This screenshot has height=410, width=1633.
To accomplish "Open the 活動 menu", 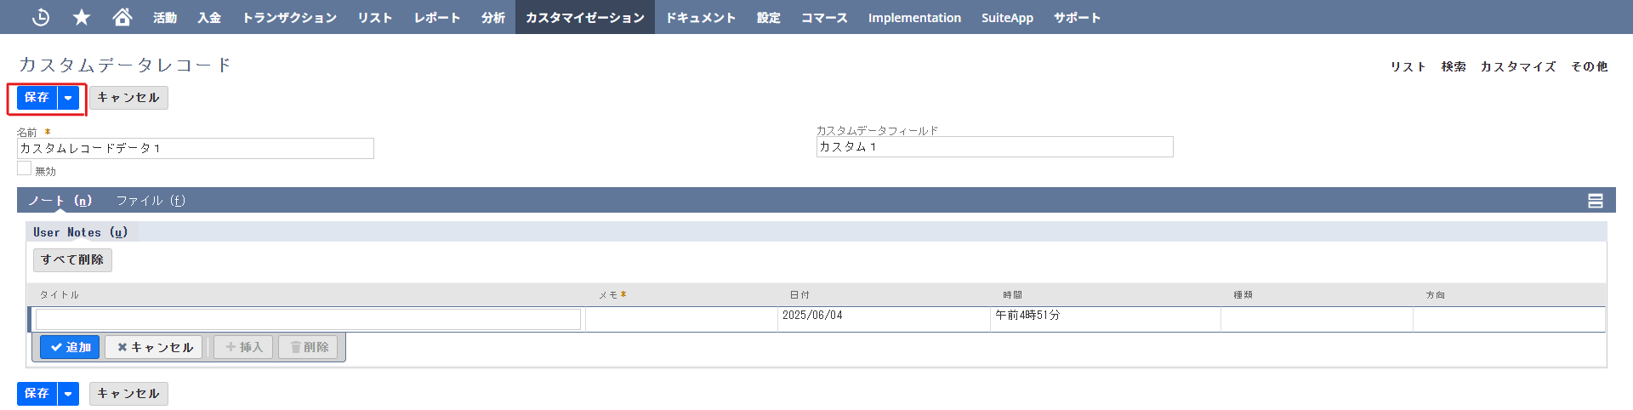I will 165,17.
